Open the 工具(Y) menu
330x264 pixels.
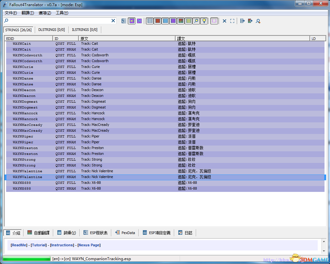click(x=62, y=13)
